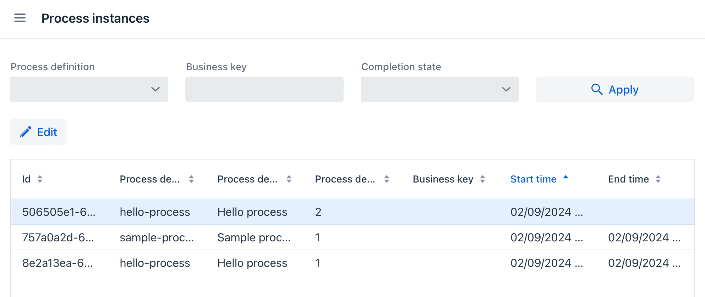Screen dimensions: 705x297
Task: Click the End time column sort icon
Action: [658, 179]
